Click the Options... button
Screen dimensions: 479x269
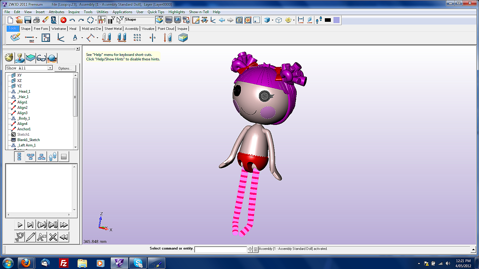click(65, 68)
